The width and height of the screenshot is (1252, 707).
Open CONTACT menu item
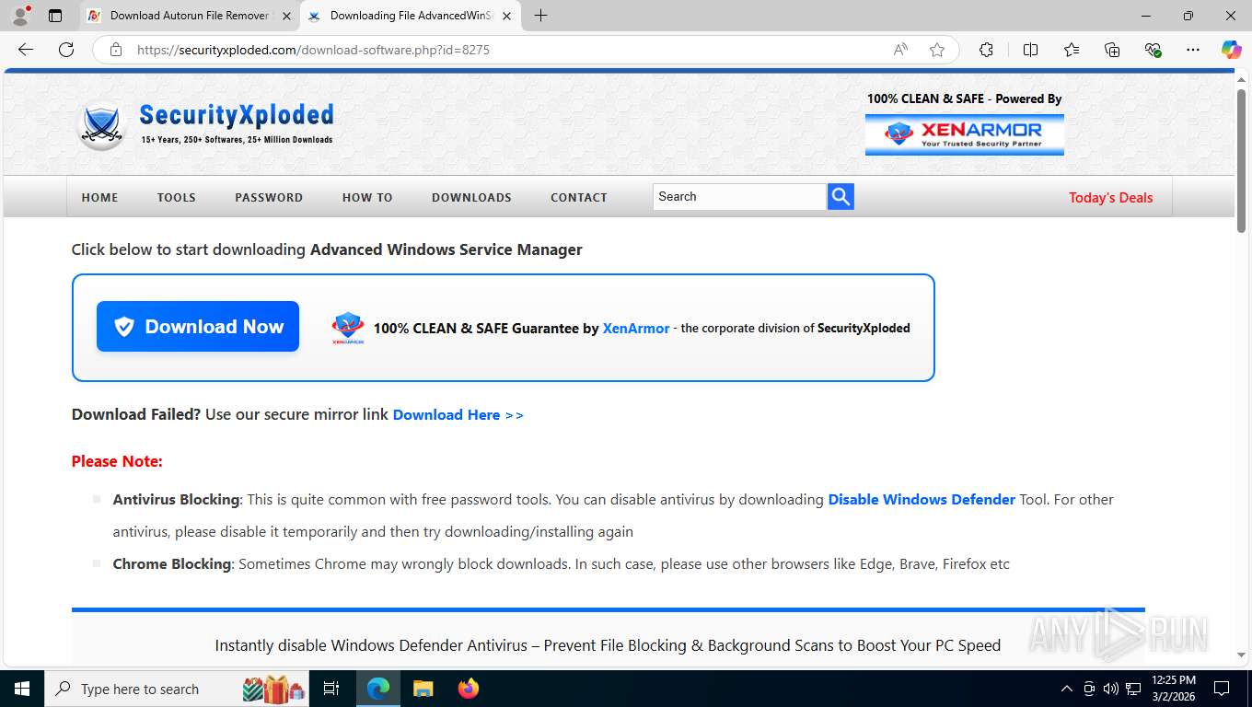(579, 197)
